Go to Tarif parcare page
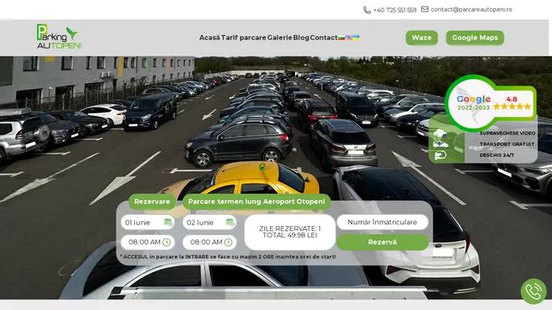This screenshot has width=552, height=310. click(x=243, y=38)
